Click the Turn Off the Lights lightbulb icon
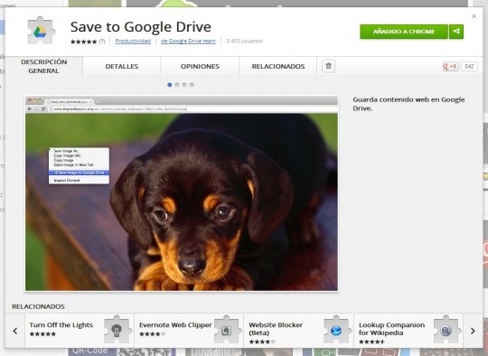This screenshot has height=356, width=488. (117, 330)
